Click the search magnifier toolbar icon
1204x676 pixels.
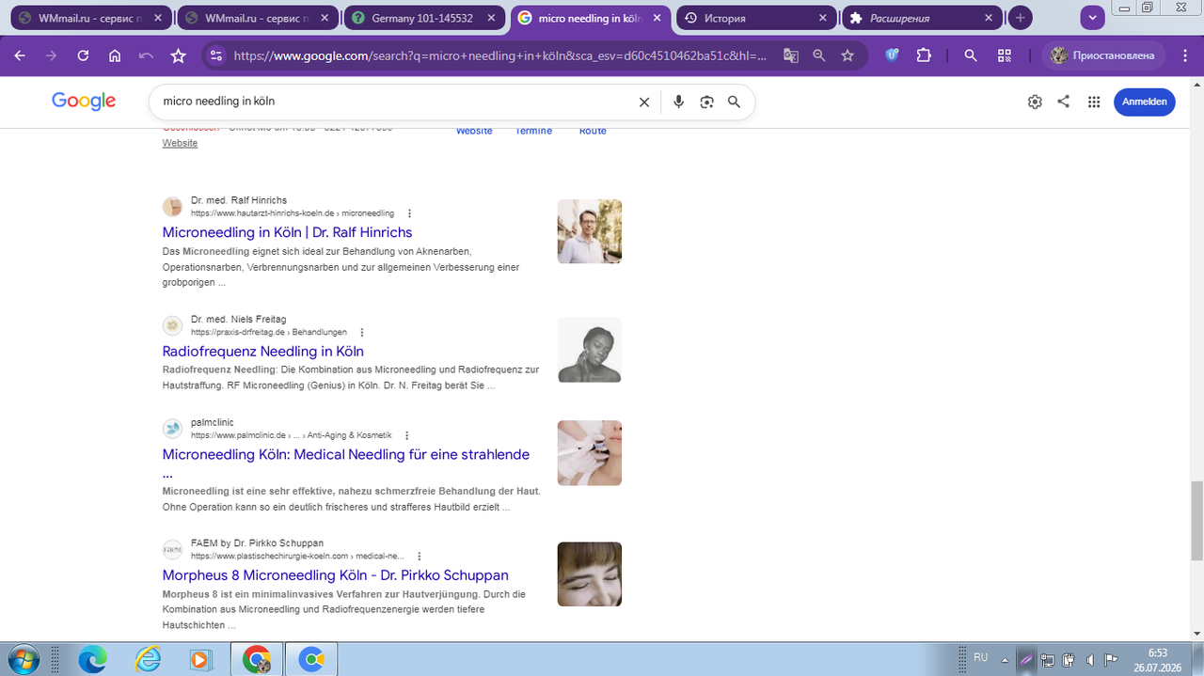click(x=971, y=55)
